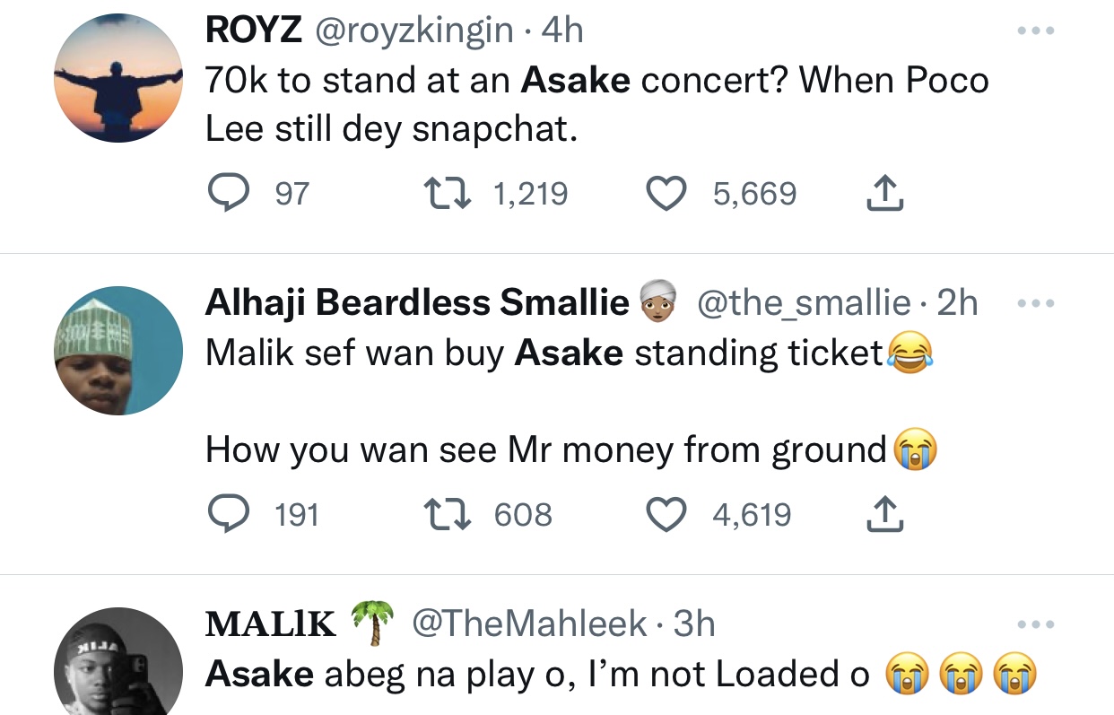View Alhaji Beardless Smallie's profile photo
This screenshot has height=715, width=1114.
coord(118,350)
